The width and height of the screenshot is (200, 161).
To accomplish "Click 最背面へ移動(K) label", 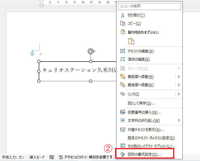I will [141, 85].
